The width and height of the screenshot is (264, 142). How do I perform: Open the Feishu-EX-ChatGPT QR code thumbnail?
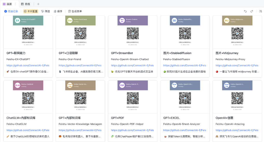click(28, 33)
